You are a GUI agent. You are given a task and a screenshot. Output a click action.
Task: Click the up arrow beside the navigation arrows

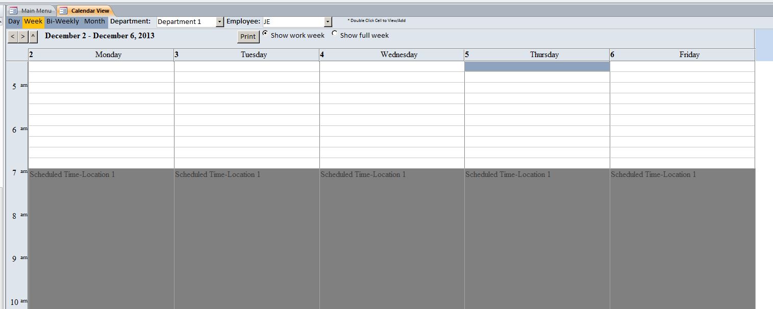[33, 36]
